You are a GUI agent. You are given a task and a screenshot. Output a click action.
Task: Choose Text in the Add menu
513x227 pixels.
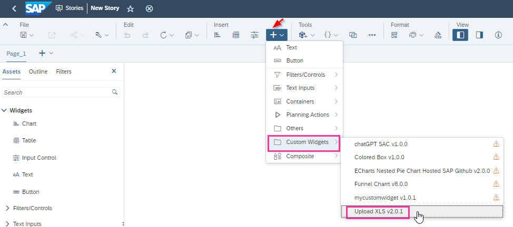coord(304,48)
